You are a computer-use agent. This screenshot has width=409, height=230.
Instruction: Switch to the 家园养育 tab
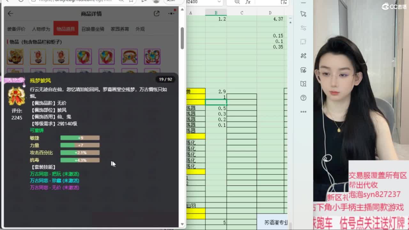point(120,29)
